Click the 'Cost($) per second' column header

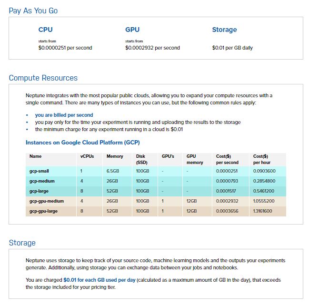tap(228, 160)
